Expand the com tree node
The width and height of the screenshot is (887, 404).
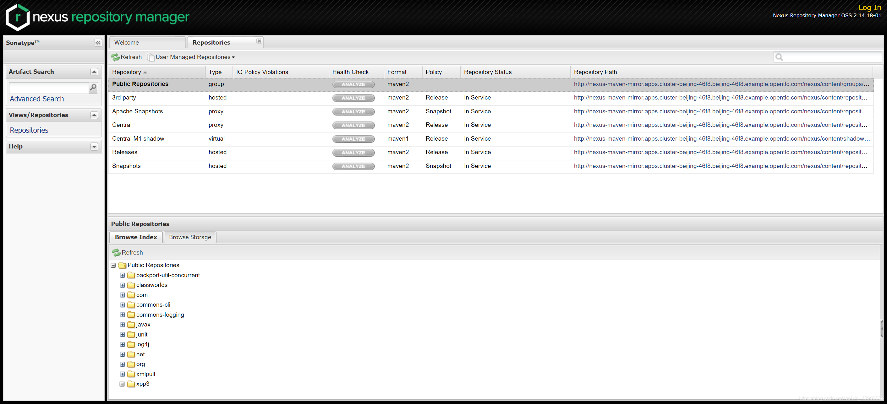122,295
